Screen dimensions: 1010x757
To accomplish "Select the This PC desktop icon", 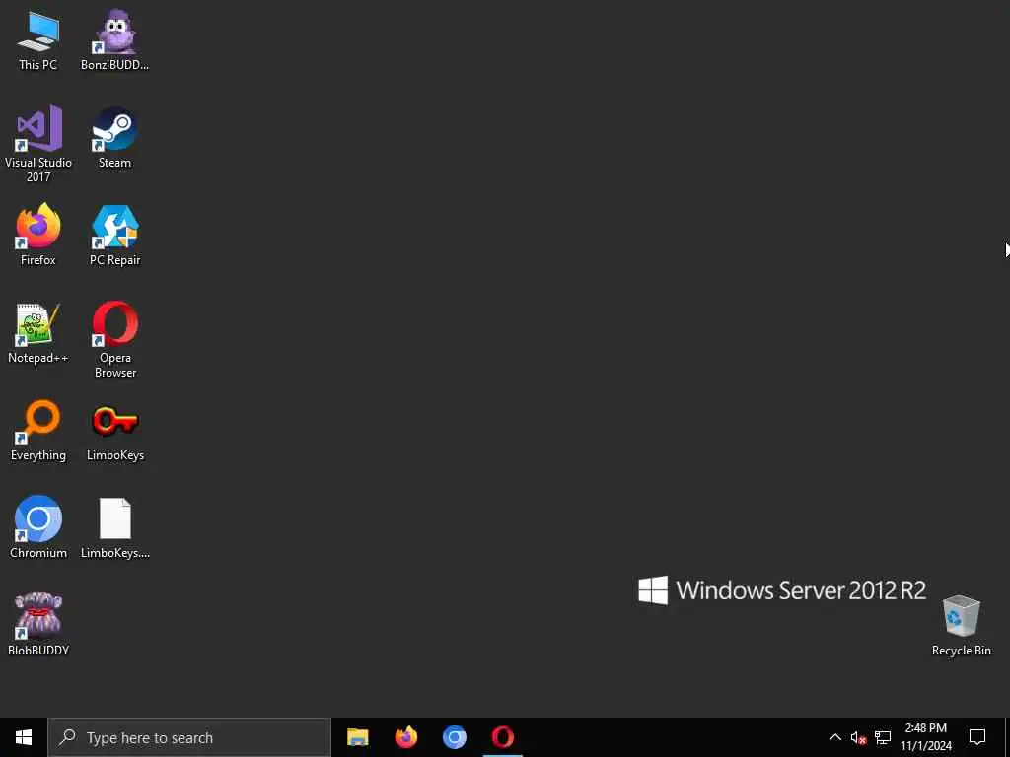I will (x=38, y=39).
